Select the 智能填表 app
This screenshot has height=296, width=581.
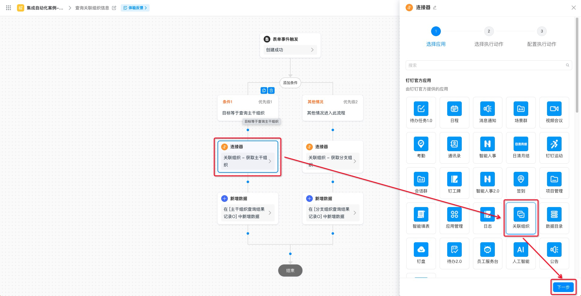421,218
